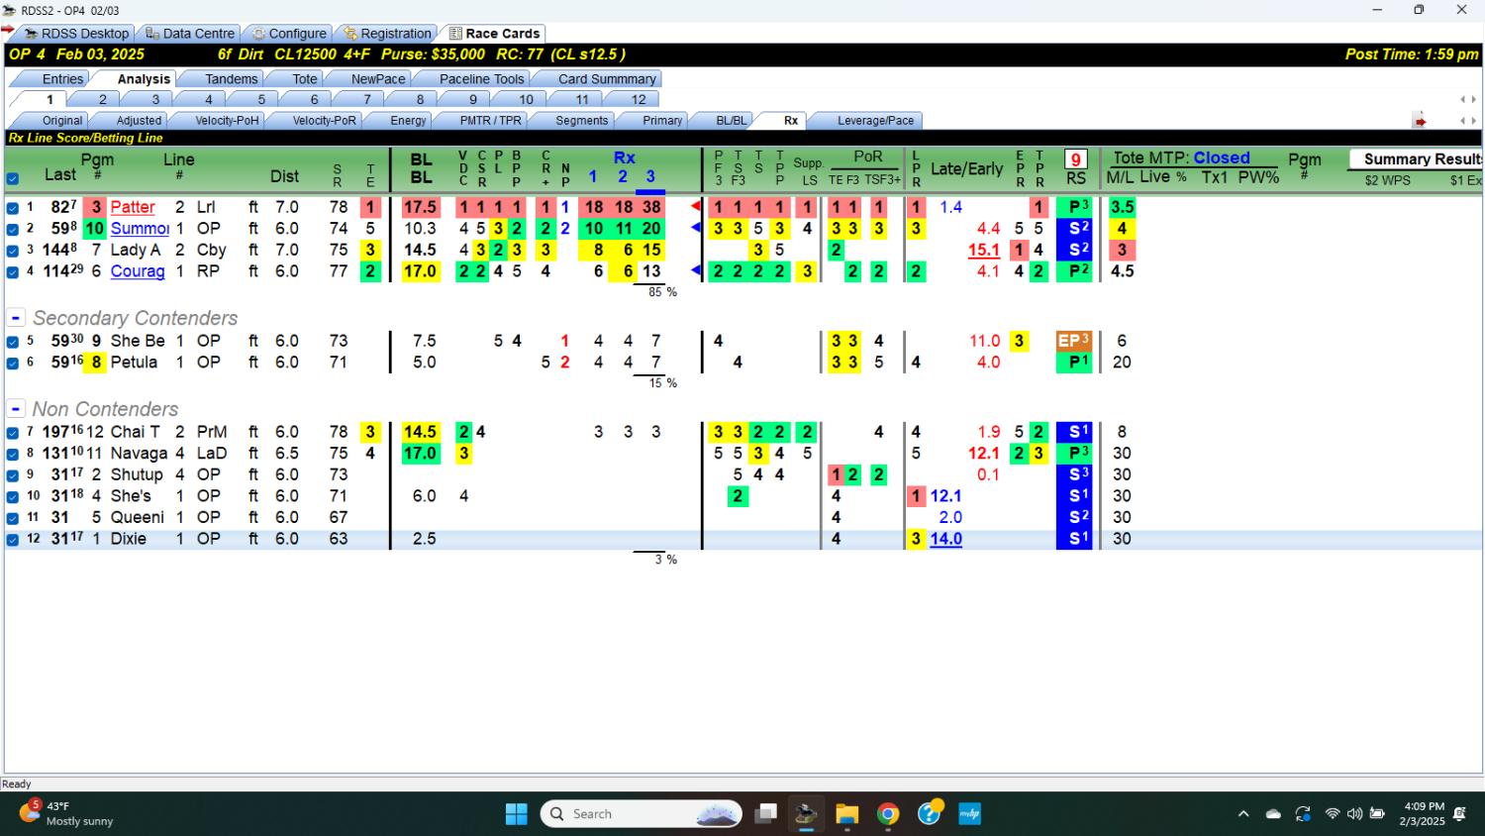Image resolution: width=1485 pixels, height=836 pixels.
Task: Click the sync refresh tray icon
Action: pos(1303,814)
